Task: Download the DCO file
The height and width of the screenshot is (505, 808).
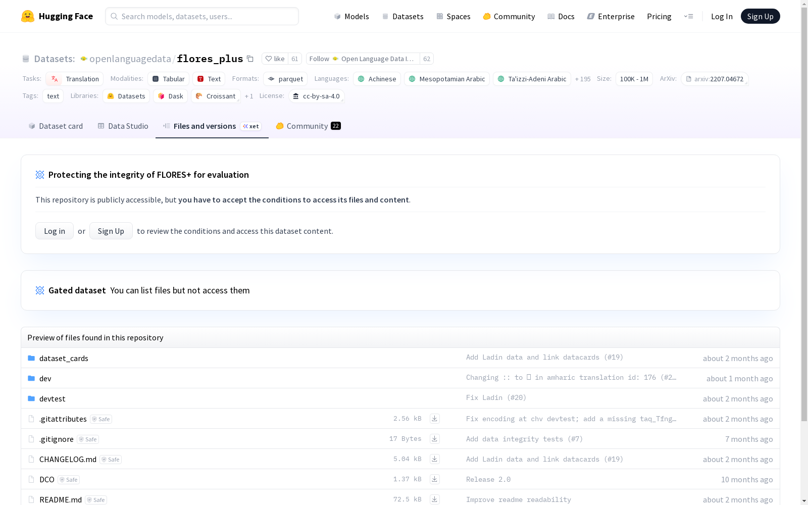Action: click(x=434, y=479)
